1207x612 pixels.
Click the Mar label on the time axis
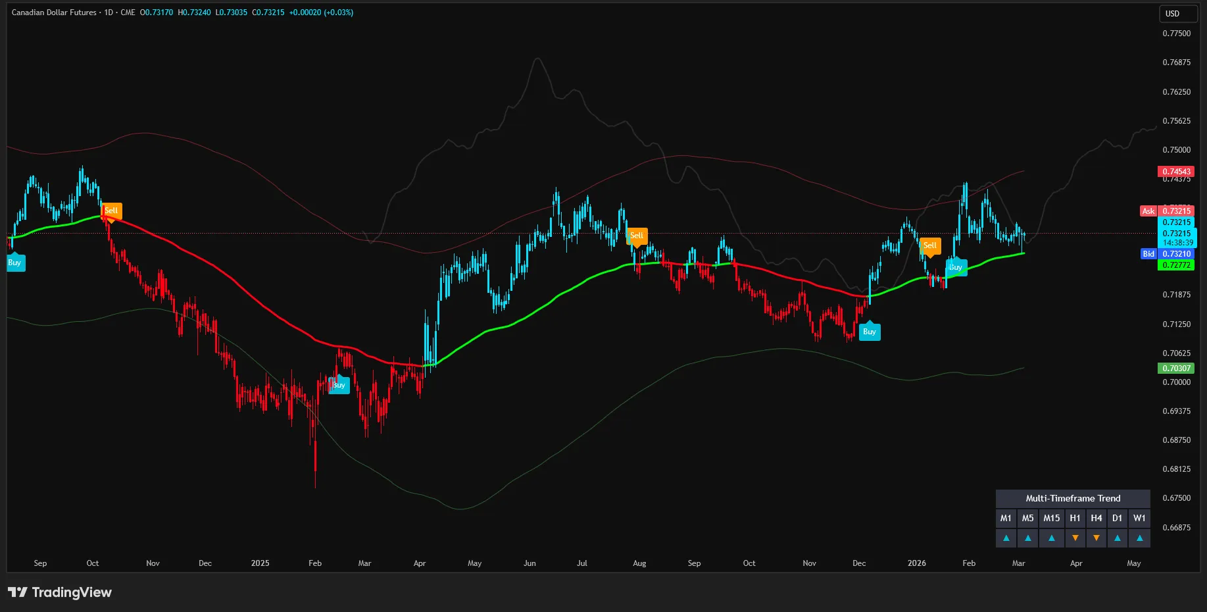[x=364, y=563]
